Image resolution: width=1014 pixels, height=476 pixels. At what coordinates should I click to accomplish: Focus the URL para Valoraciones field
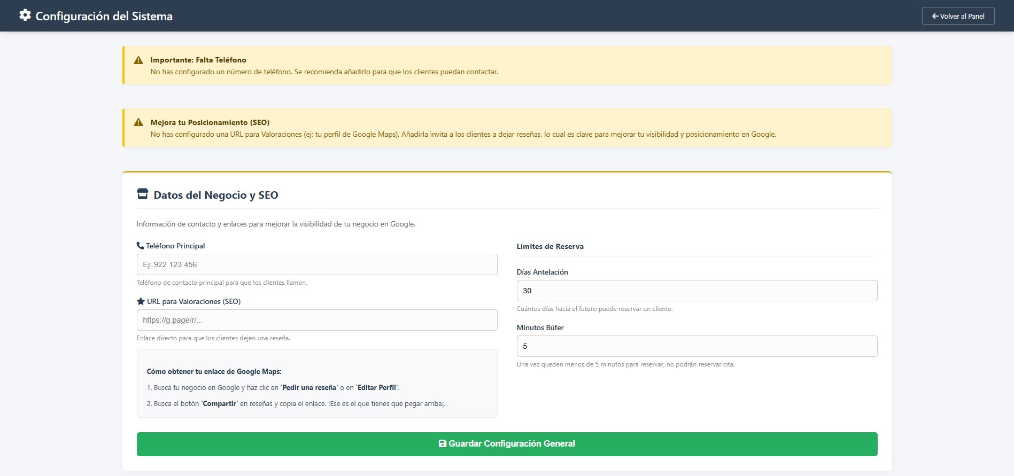(x=317, y=320)
